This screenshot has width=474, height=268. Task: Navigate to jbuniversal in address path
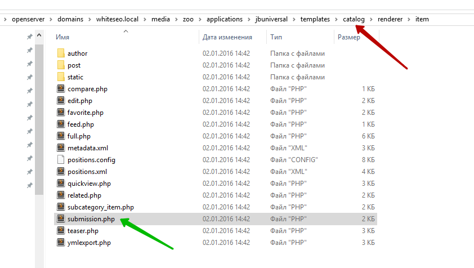[272, 19]
